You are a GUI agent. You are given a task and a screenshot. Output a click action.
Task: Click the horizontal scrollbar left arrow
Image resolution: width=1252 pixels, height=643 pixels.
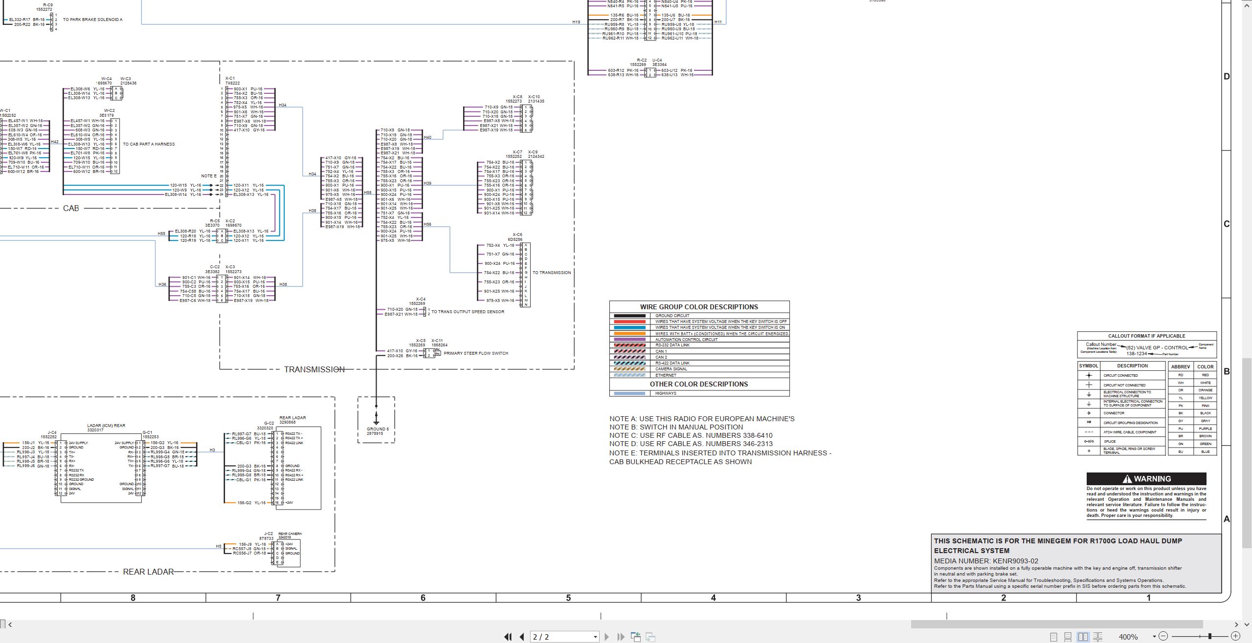tap(10, 624)
